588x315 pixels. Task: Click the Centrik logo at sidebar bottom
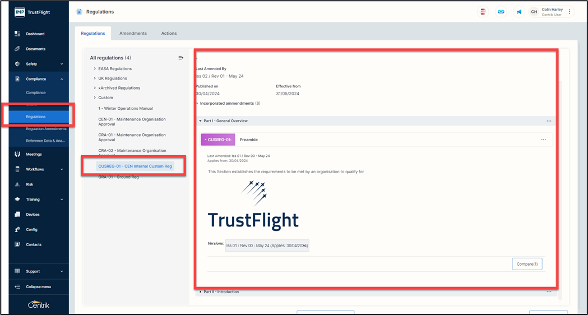coord(39,304)
